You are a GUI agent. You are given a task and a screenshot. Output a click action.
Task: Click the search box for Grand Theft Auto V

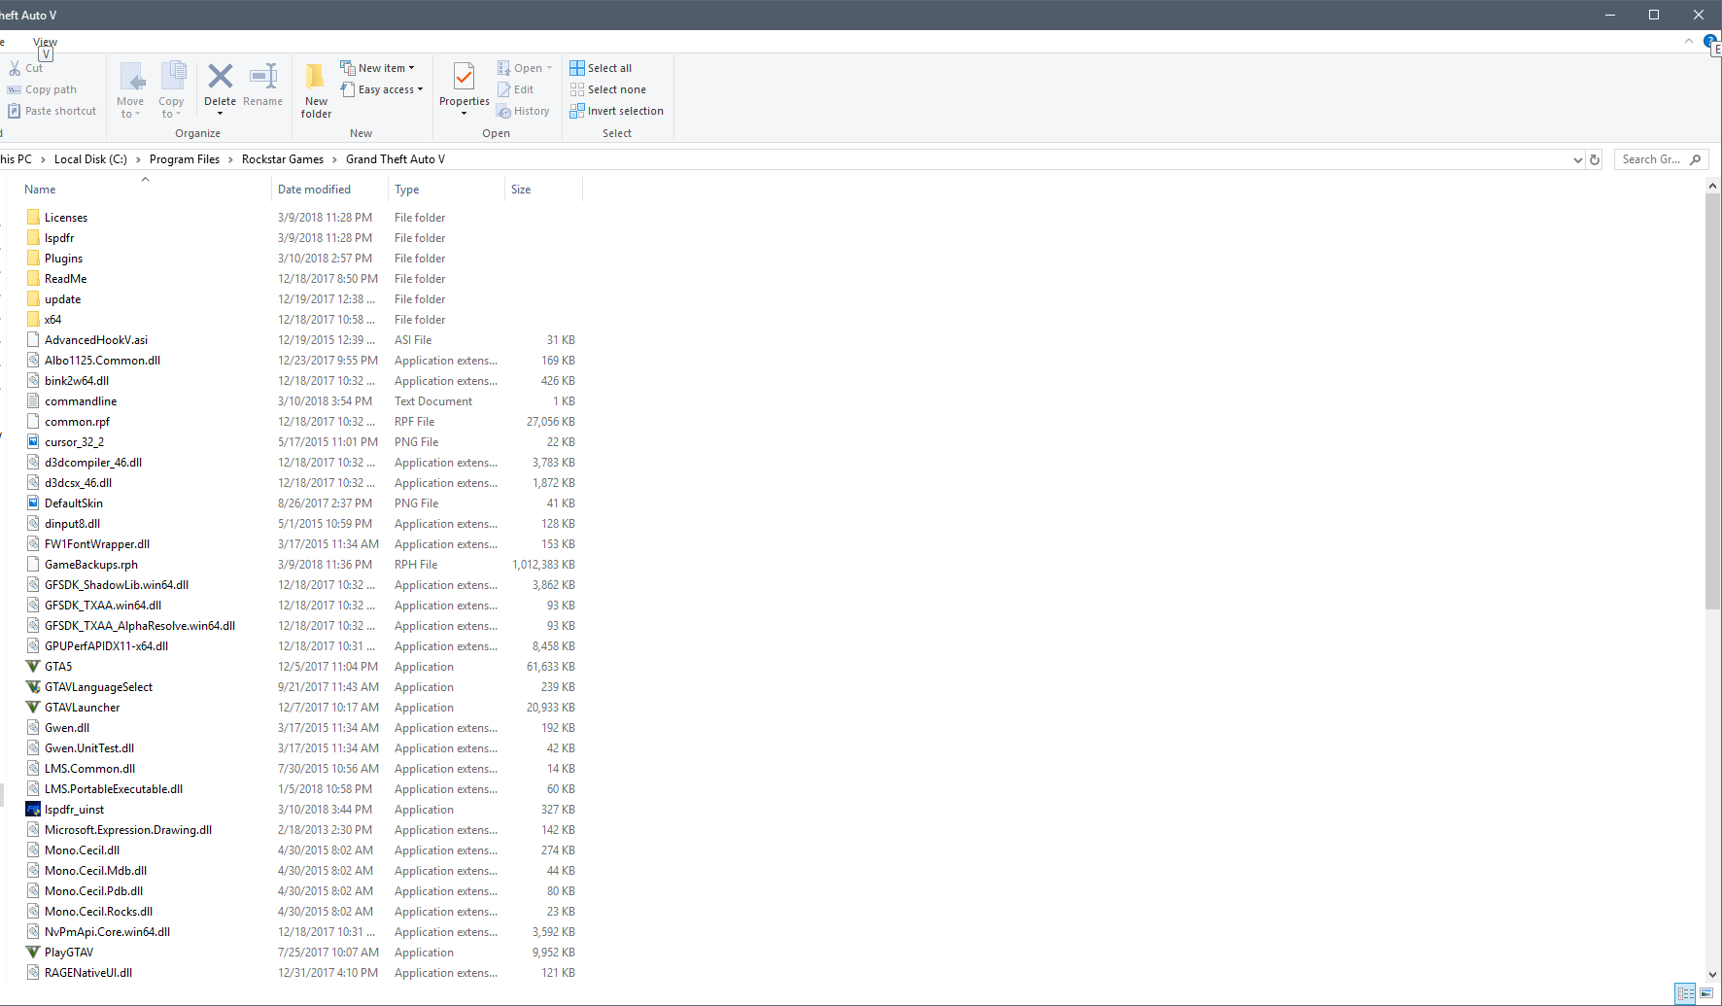[1653, 159]
